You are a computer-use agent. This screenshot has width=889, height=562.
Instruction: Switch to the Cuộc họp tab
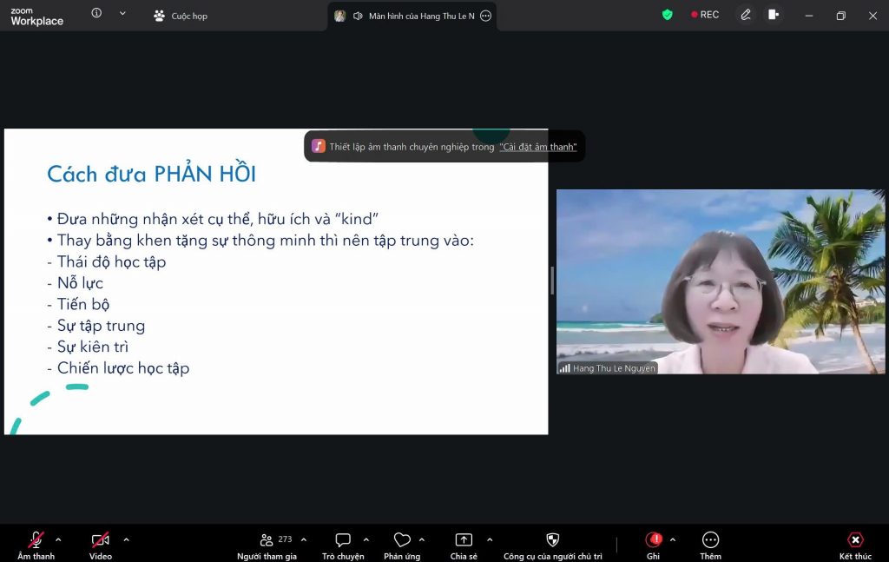click(x=181, y=16)
